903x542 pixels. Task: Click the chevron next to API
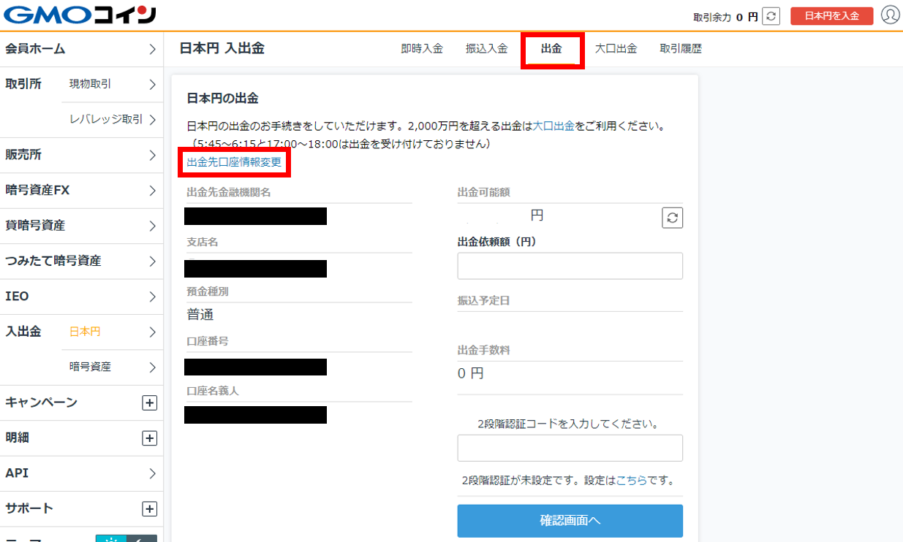pos(152,473)
